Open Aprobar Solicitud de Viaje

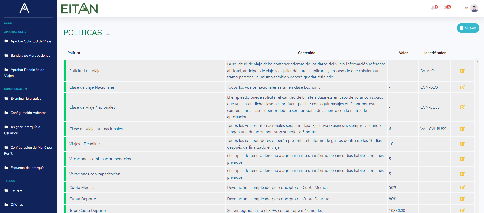click(31, 41)
